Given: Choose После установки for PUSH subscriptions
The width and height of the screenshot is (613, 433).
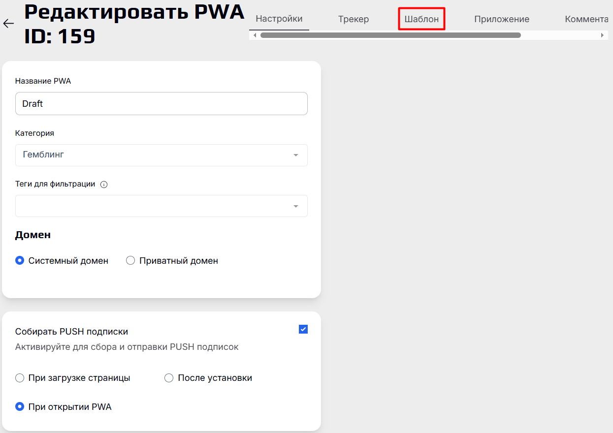Looking at the screenshot, I should click(169, 378).
